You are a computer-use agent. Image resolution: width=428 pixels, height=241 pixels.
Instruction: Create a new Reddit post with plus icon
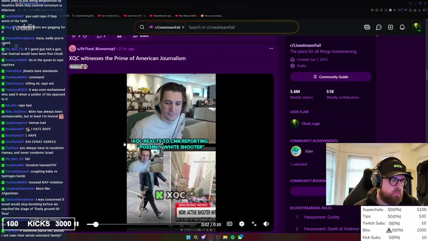pos(391,27)
